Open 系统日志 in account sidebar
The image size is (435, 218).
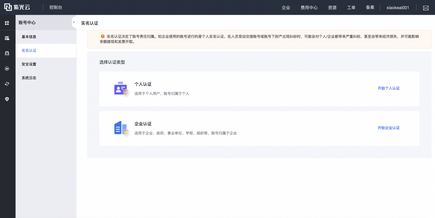[29, 78]
